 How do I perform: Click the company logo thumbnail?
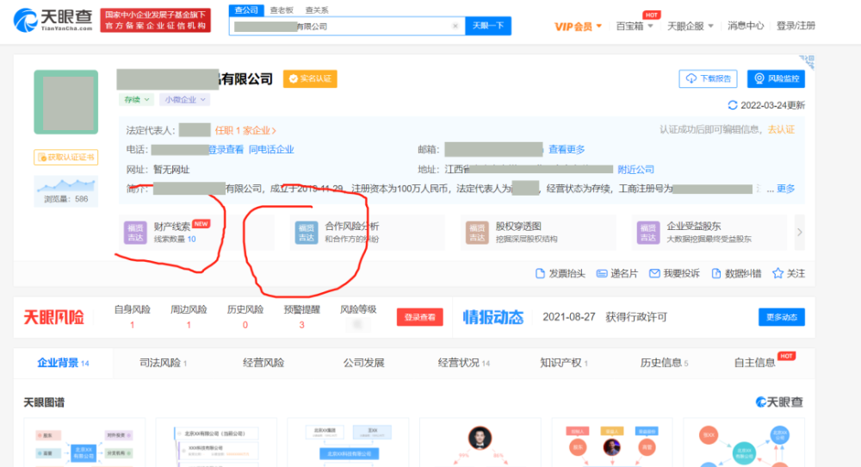click(66, 103)
